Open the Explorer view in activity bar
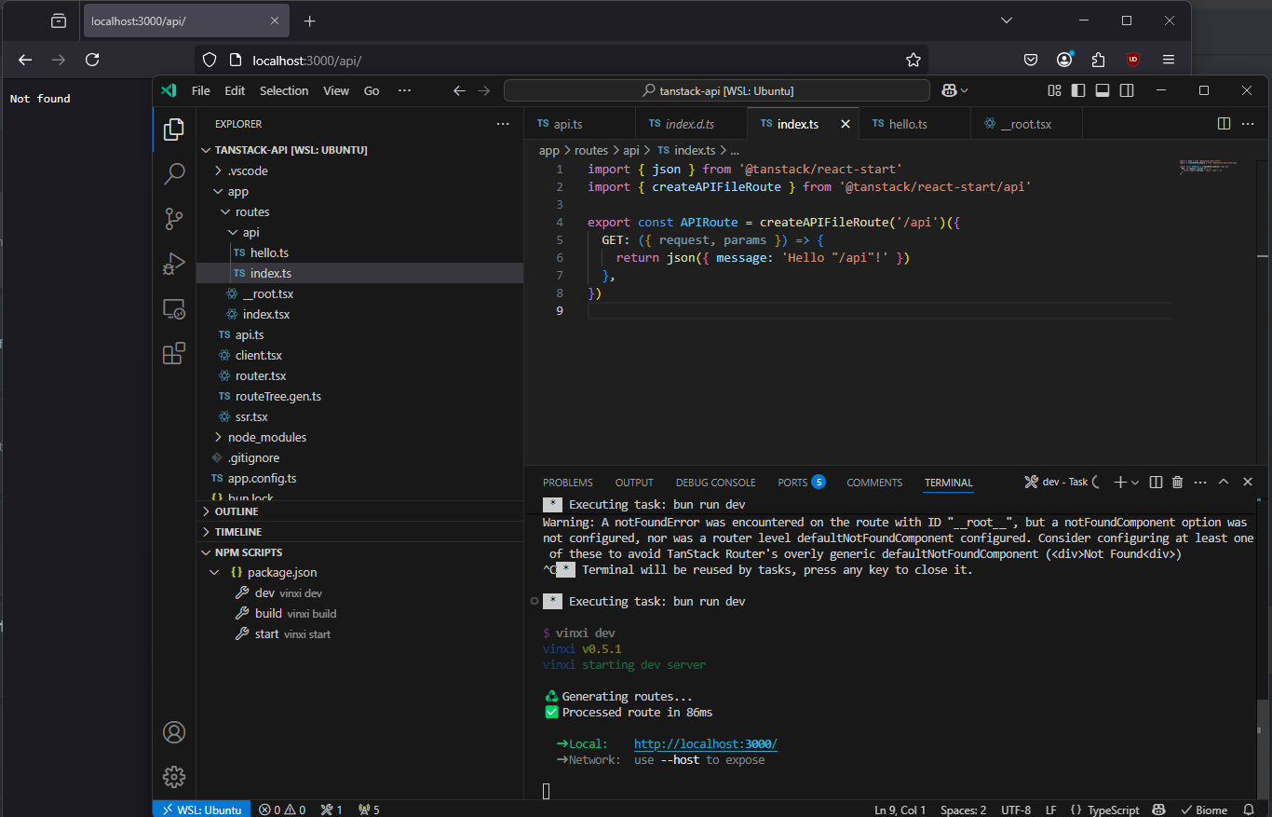Viewport: 1272px width, 817px height. [x=174, y=129]
